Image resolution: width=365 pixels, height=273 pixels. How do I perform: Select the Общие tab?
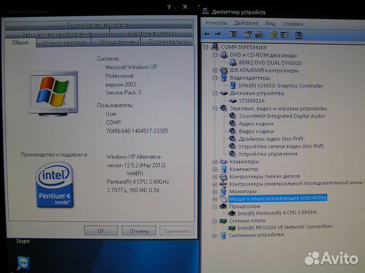(x=21, y=43)
